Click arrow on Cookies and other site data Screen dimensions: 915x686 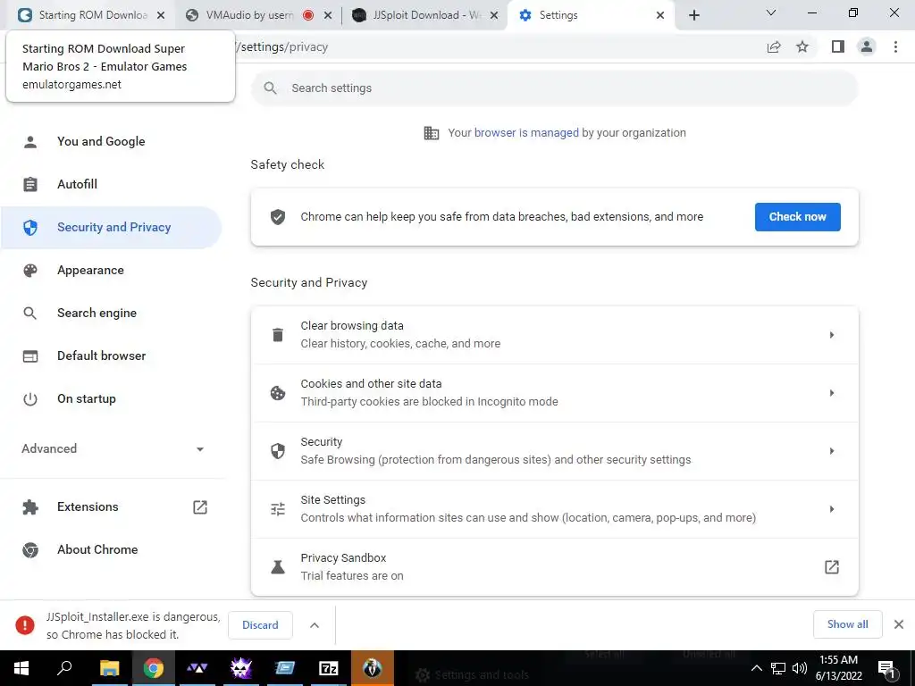coord(832,393)
